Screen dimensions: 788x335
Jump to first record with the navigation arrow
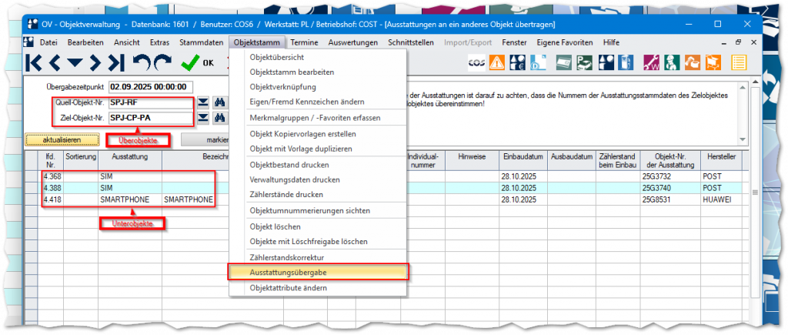tap(35, 62)
